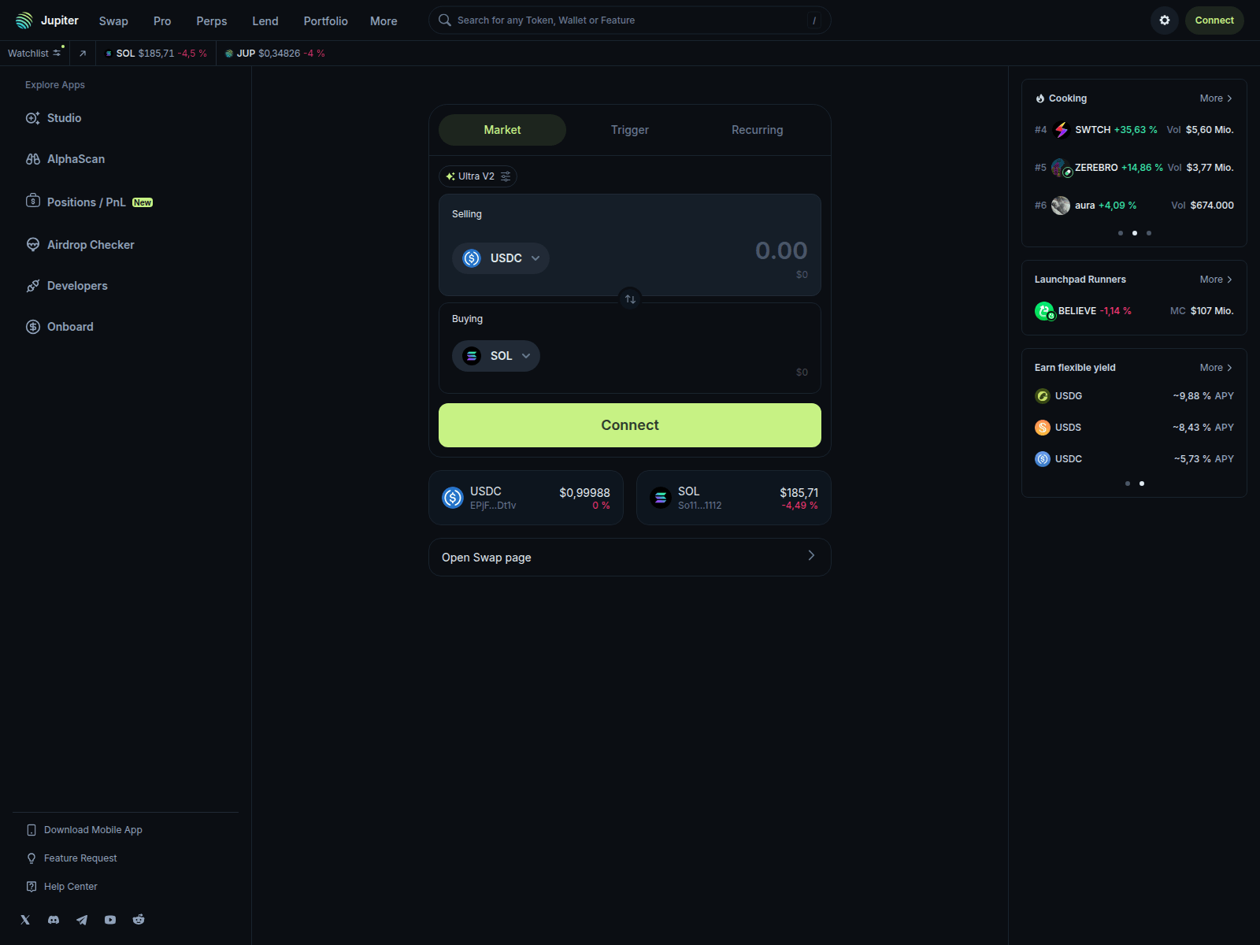Screen dimensions: 1260x945
Task: Open Ultra V2 swap settings sliders
Action: pyautogui.click(x=506, y=176)
